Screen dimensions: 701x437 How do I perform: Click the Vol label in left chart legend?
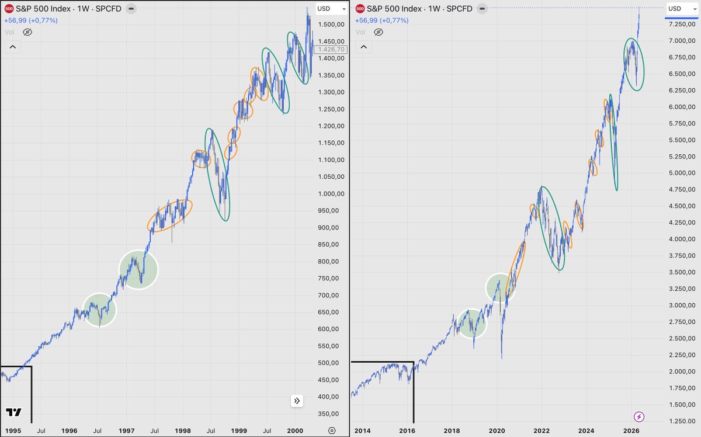(9, 32)
